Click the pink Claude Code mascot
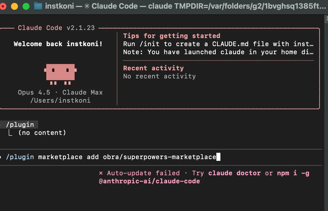 point(60,74)
